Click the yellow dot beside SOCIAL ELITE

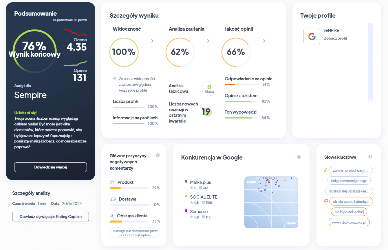[186, 196]
